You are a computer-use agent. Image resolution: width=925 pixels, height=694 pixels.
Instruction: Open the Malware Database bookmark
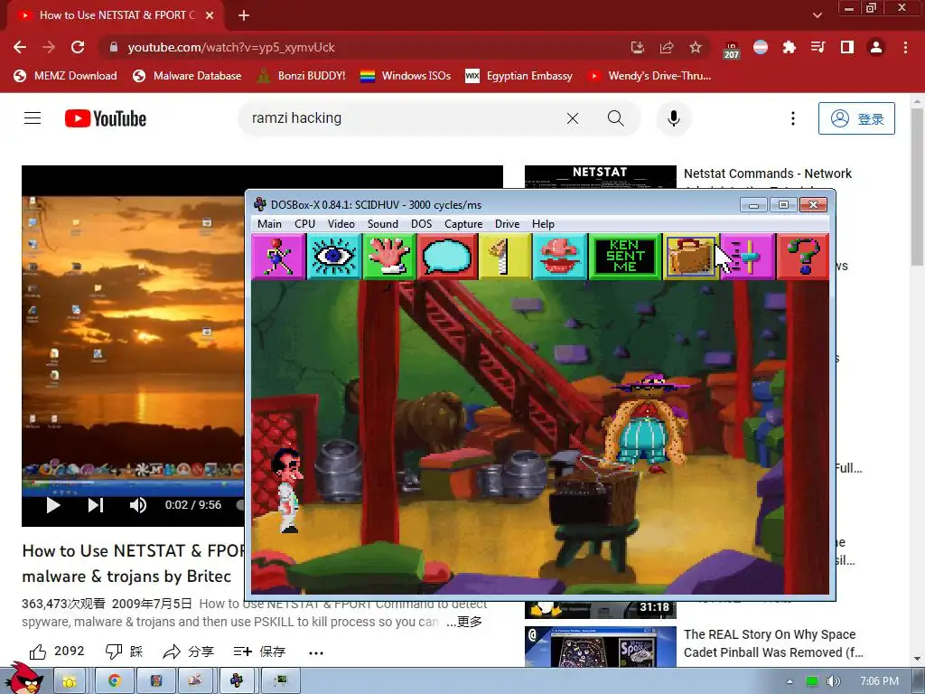click(x=187, y=76)
